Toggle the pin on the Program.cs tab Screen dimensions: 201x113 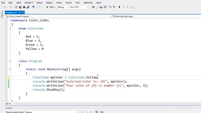click(x=19, y=13)
